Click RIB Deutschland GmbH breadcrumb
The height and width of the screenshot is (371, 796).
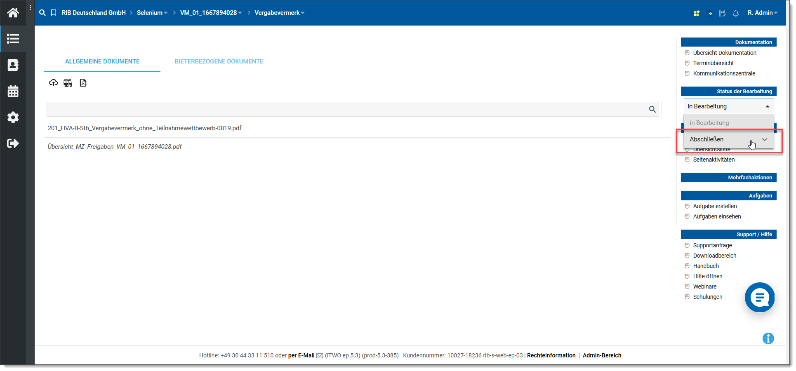pos(94,13)
